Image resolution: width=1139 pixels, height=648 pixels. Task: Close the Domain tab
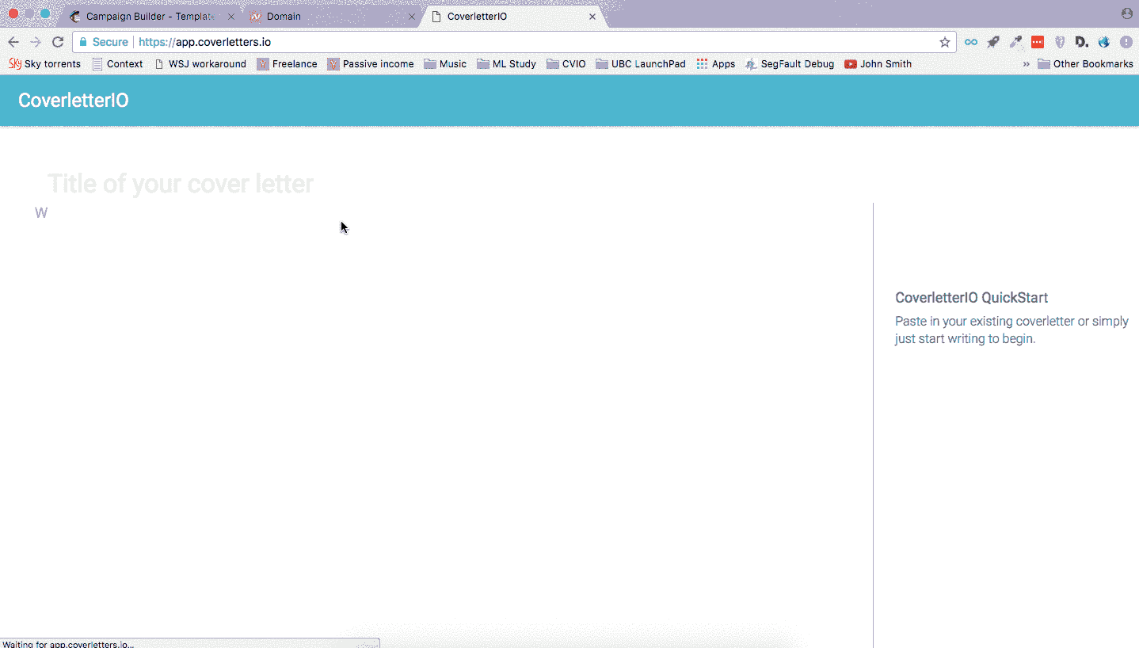(412, 16)
